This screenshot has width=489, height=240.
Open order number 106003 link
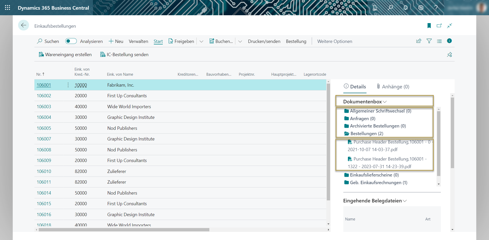pos(44,107)
